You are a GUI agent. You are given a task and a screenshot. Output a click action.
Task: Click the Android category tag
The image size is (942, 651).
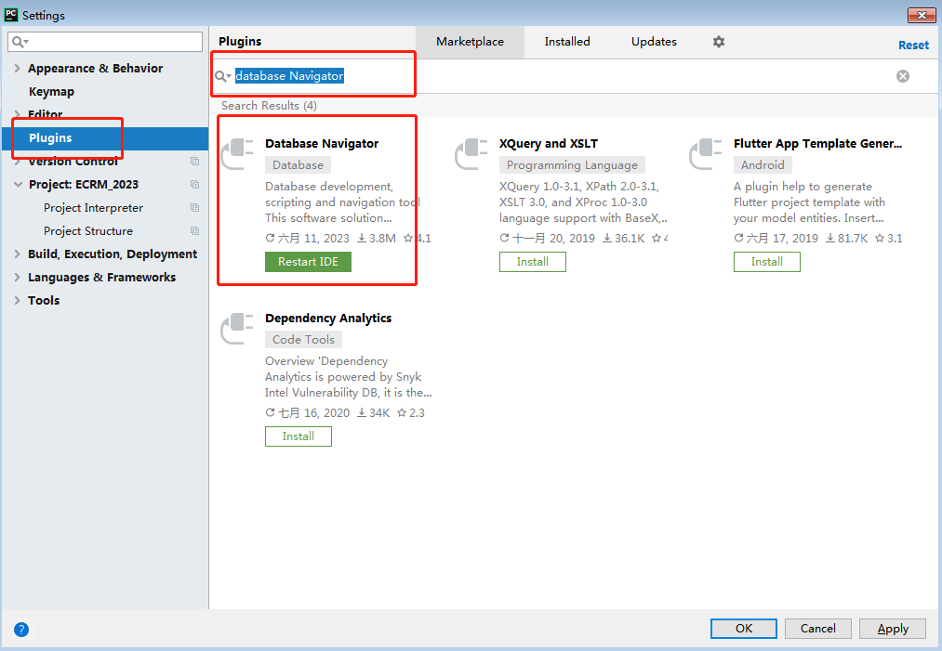point(763,165)
